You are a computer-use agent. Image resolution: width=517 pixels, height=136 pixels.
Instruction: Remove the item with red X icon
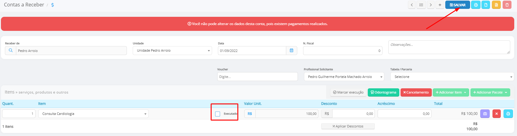(x=496, y=114)
